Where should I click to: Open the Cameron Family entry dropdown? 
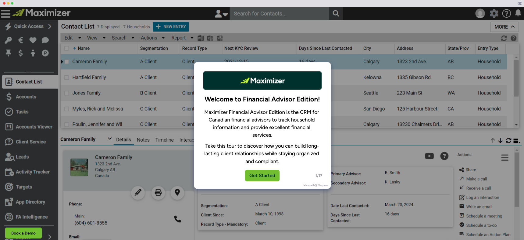pyautogui.click(x=109, y=139)
